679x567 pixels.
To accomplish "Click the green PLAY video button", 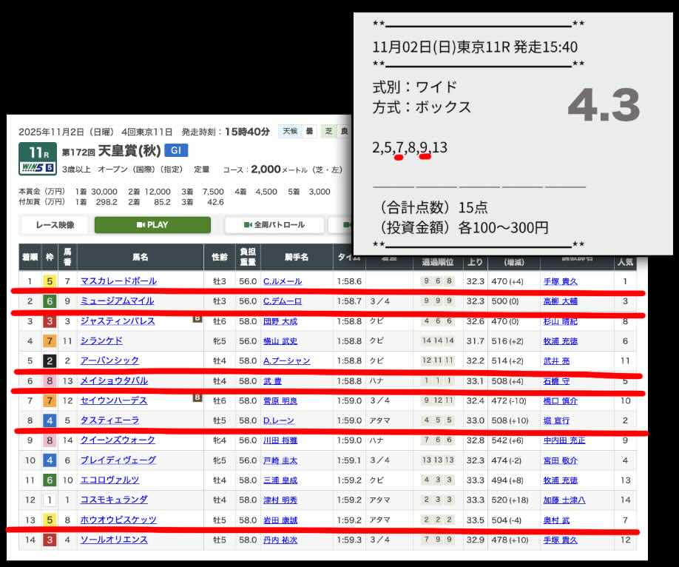I will (152, 225).
